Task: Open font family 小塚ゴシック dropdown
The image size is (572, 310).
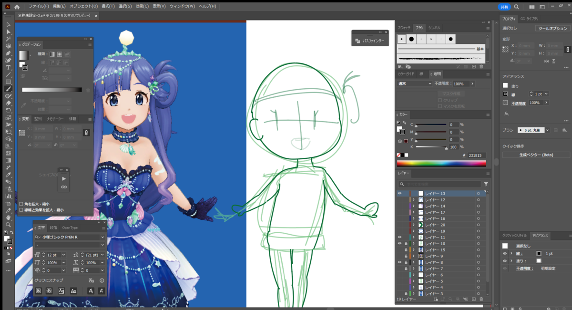Action: coord(102,237)
